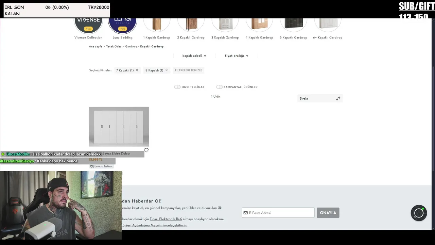Viewport: 435px width, 245px height.
Task: Select 2 Kapaklı Gardırop category image
Action: tap(191, 24)
